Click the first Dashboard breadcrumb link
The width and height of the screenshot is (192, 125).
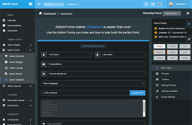point(50,14)
